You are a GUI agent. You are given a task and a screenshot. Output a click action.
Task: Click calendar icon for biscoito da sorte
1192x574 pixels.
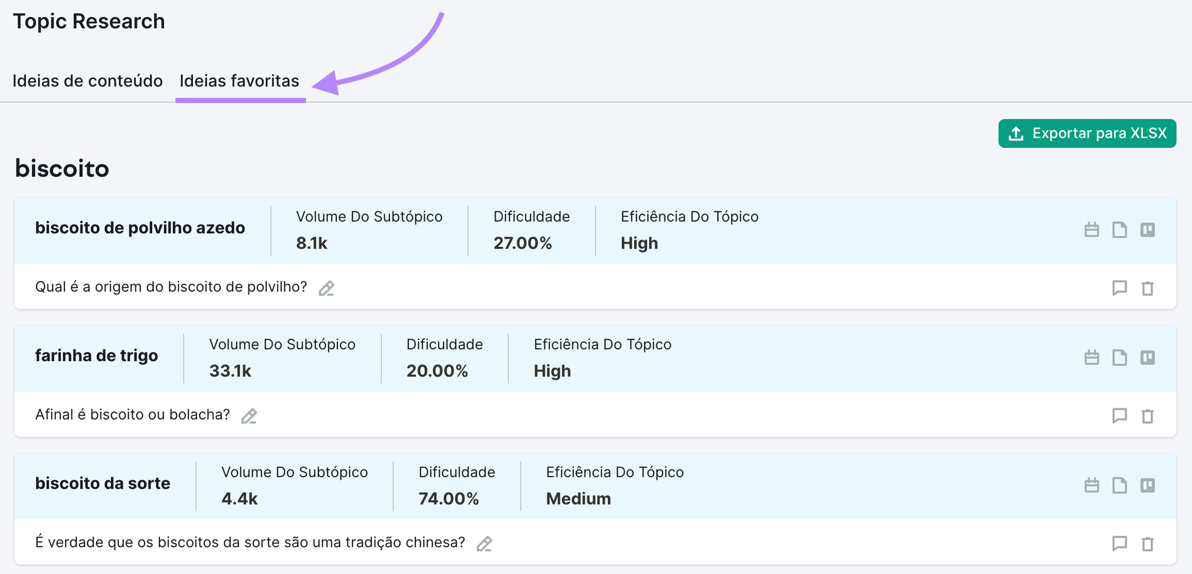point(1092,486)
